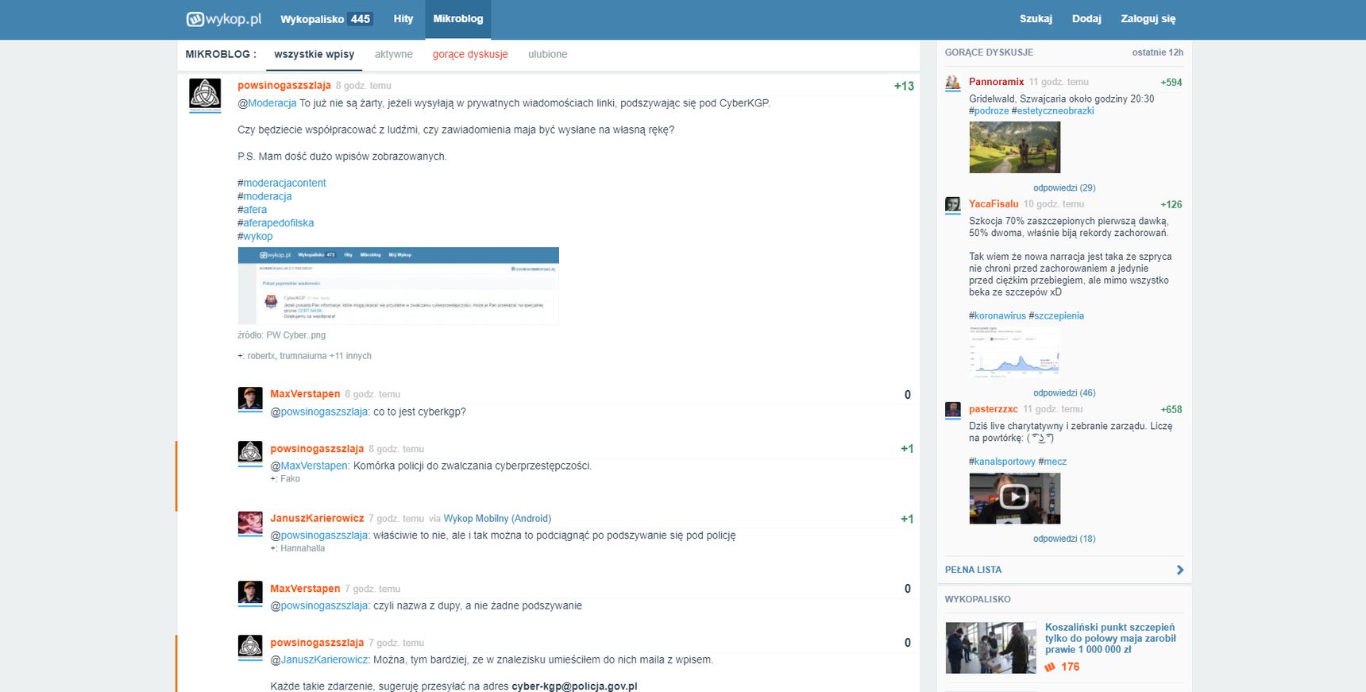Viewport: 1366px width, 692px height.
Task: Switch to ulubione tab
Action: 548,54
